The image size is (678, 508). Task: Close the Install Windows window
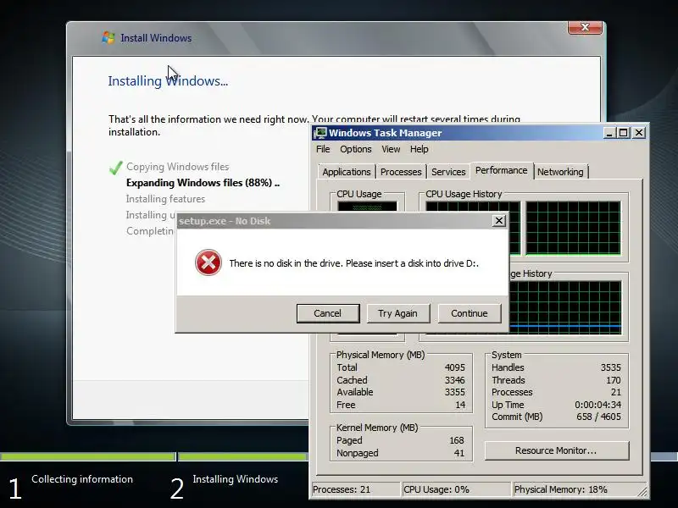click(x=585, y=27)
